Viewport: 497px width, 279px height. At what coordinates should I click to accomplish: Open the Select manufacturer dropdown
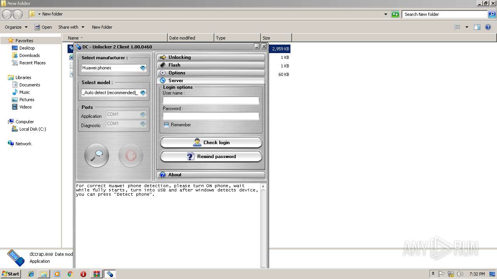click(143, 68)
